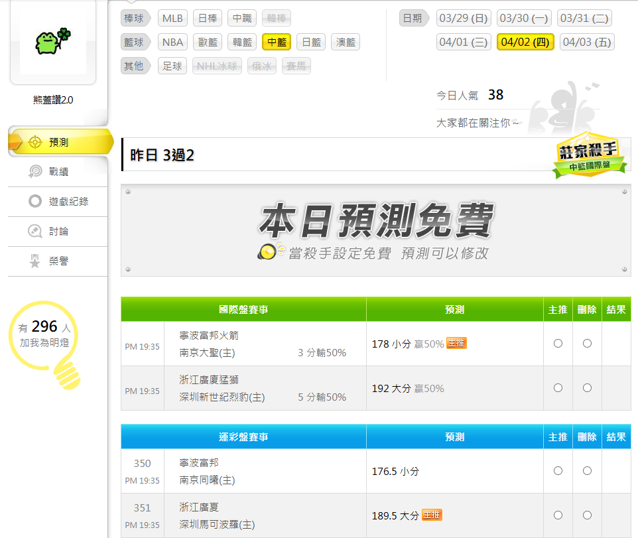
Task: Switch to NBA league tab
Action: 172,42
